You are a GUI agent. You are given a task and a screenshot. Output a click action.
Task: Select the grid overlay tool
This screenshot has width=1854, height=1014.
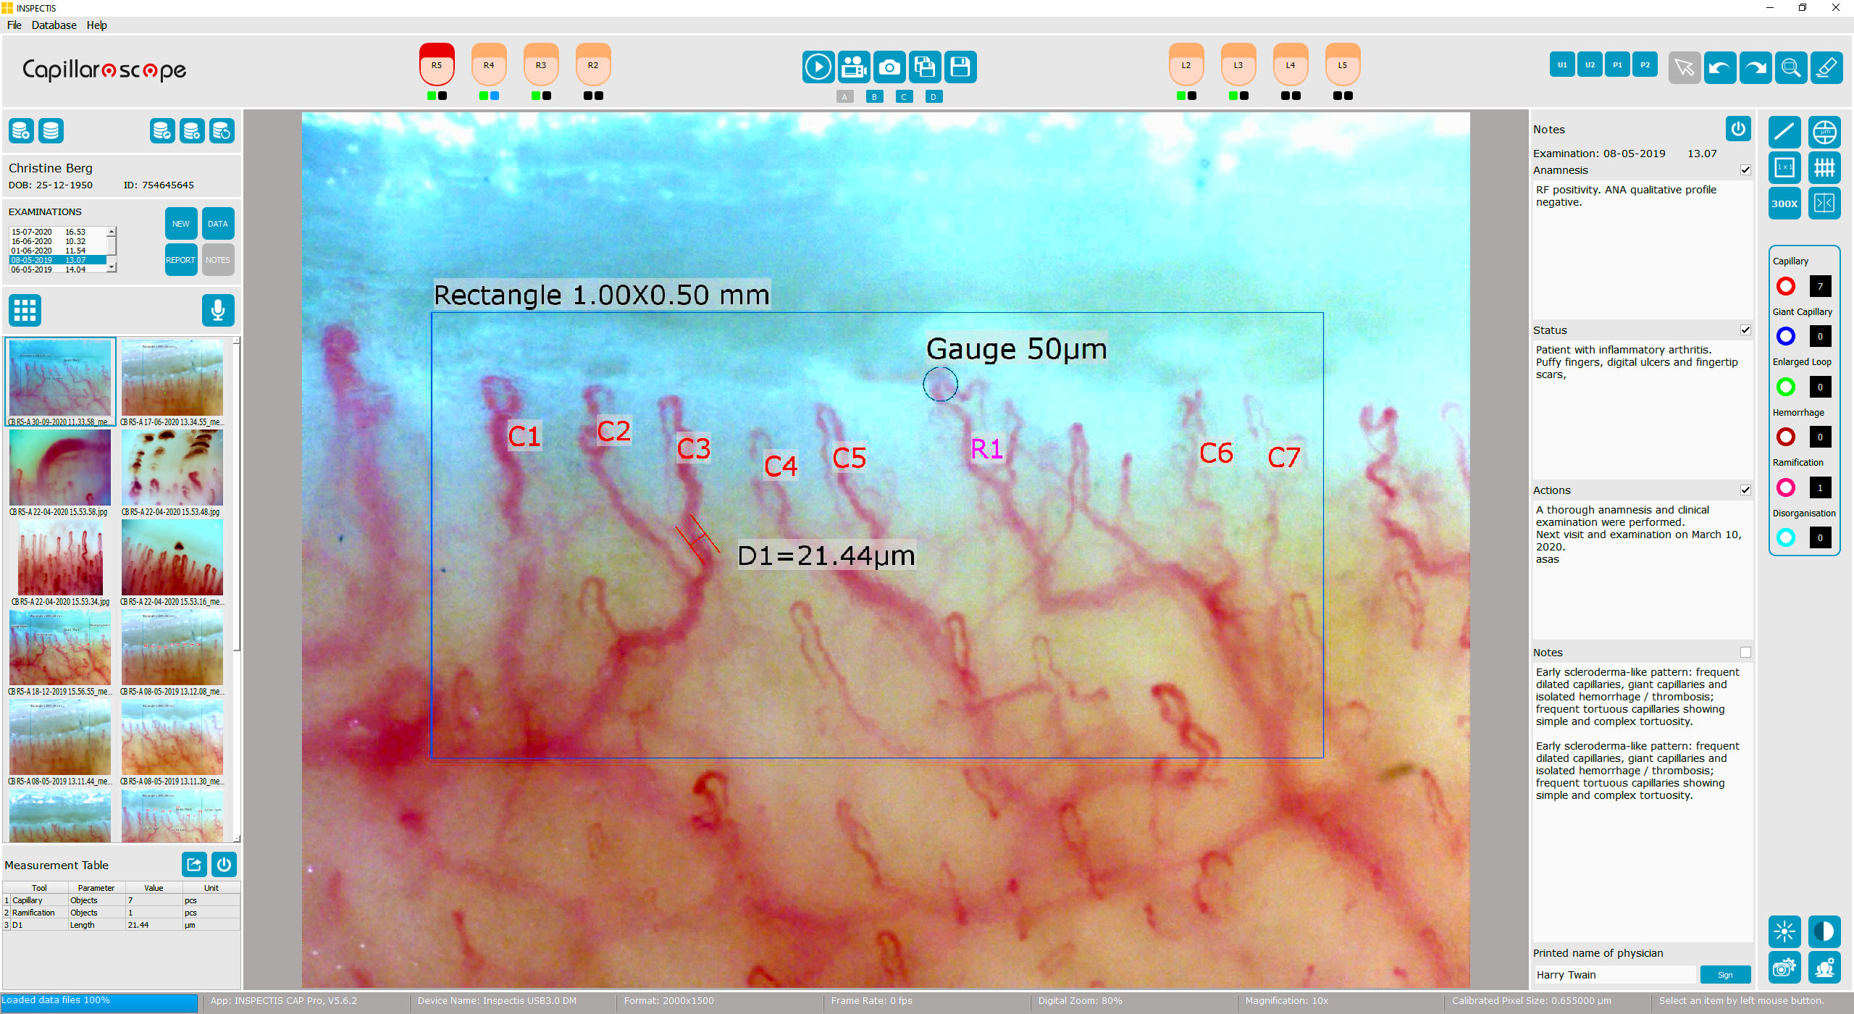(x=1824, y=168)
